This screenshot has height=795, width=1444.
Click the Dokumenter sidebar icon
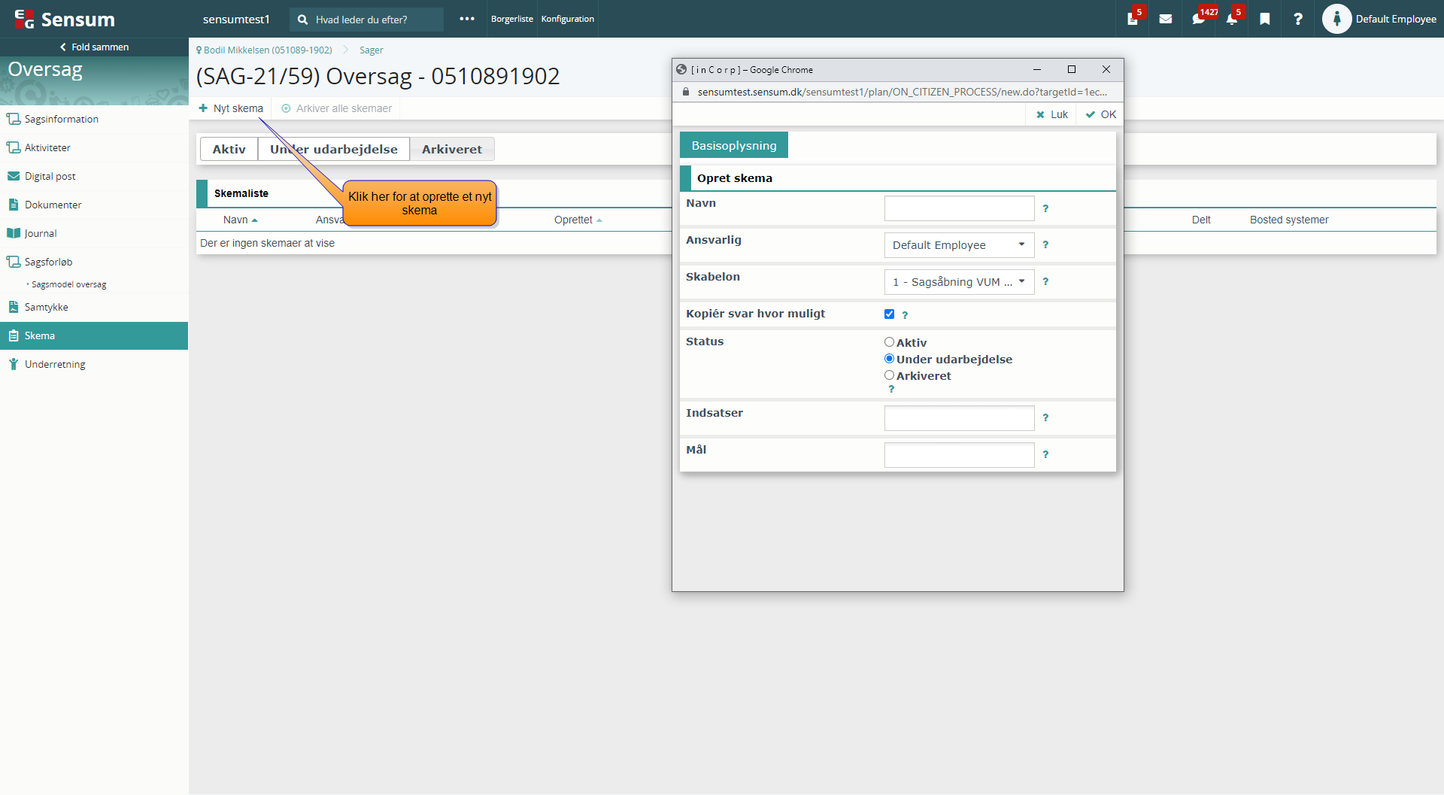[x=14, y=205]
